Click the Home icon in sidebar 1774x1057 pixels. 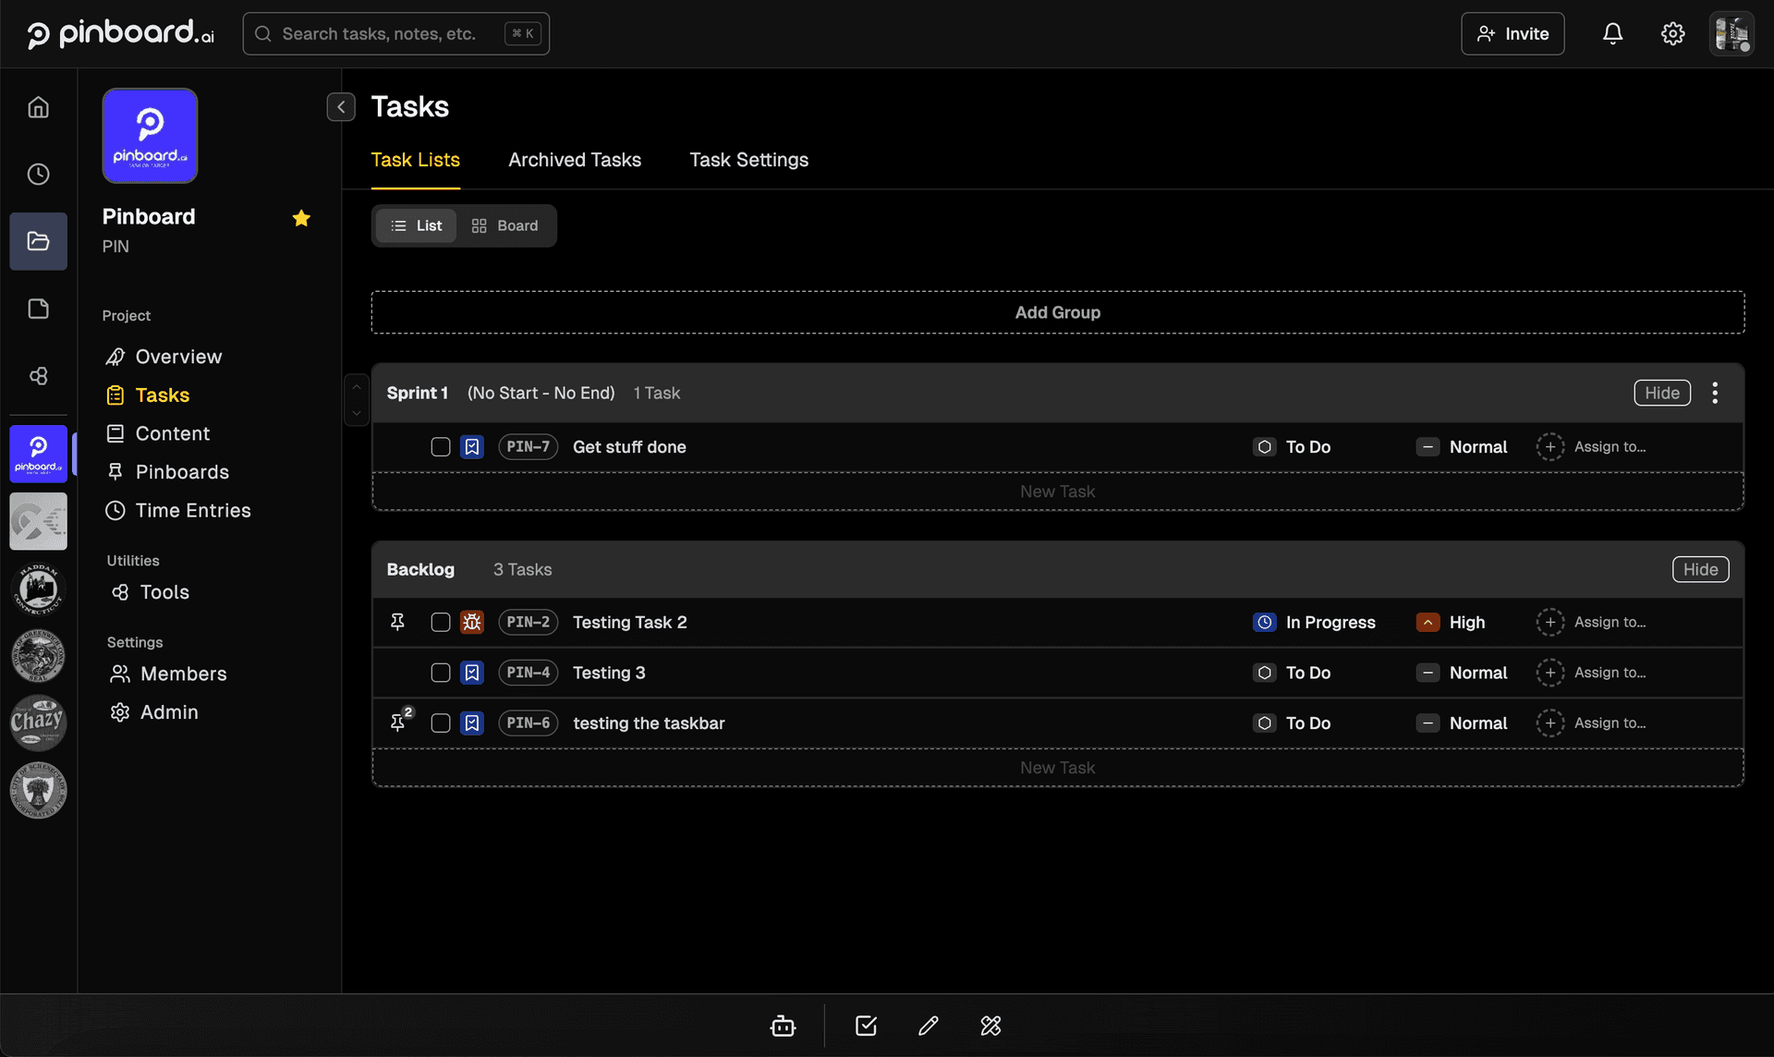38,107
